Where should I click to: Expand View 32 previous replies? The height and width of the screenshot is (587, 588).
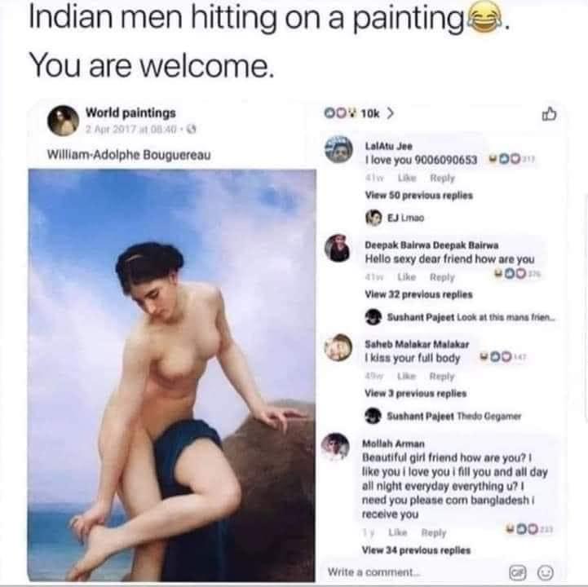[x=419, y=294]
